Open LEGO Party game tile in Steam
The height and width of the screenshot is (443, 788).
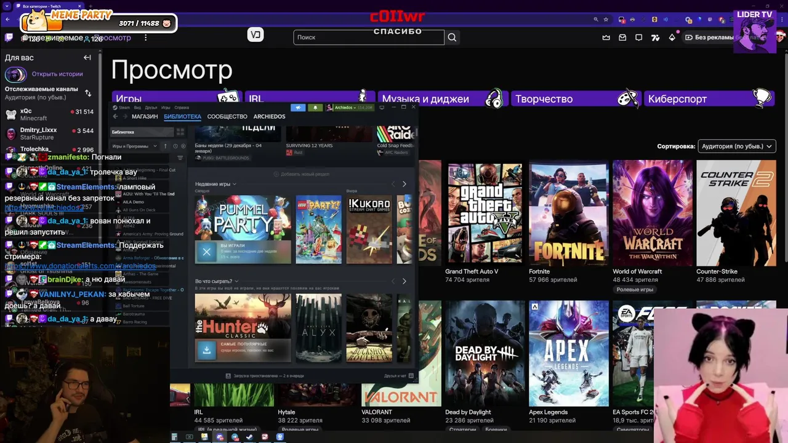[318, 229]
